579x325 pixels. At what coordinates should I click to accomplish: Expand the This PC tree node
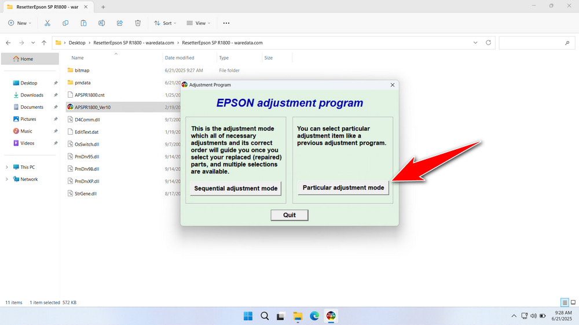click(6, 167)
